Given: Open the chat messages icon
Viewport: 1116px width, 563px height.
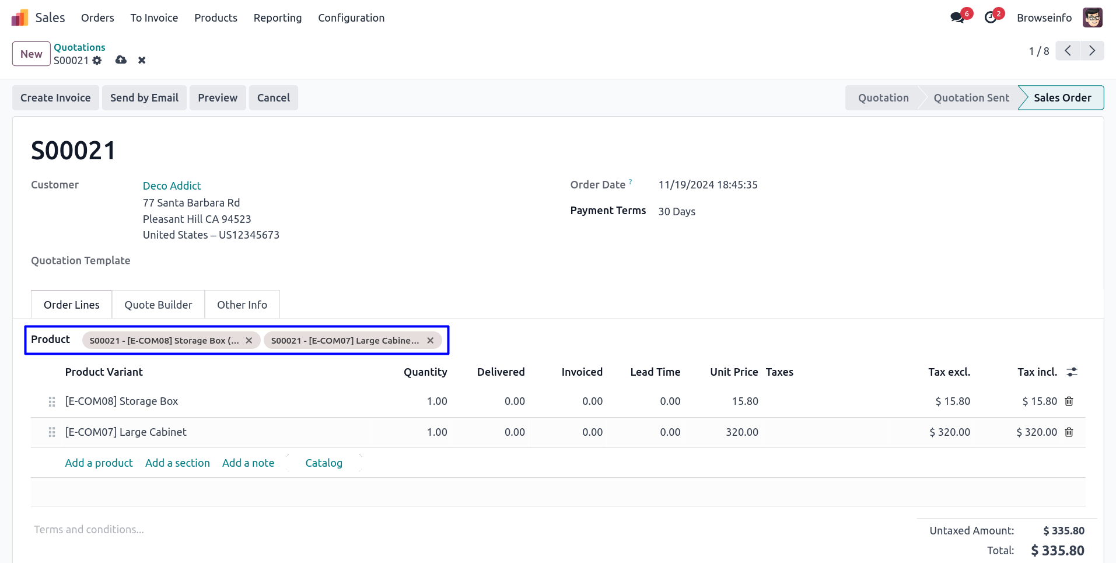Looking at the screenshot, I should tap(957, 18).
